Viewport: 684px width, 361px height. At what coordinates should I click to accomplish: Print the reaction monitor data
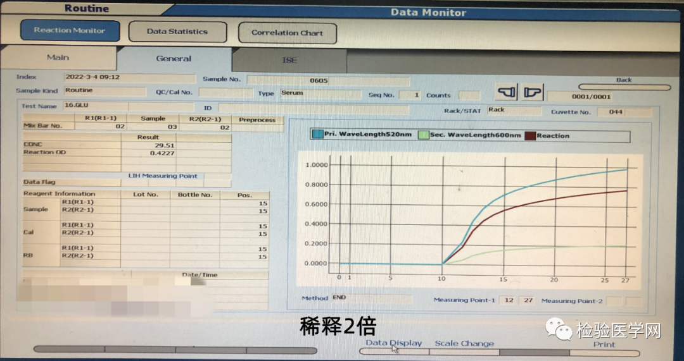pos(604,345)
